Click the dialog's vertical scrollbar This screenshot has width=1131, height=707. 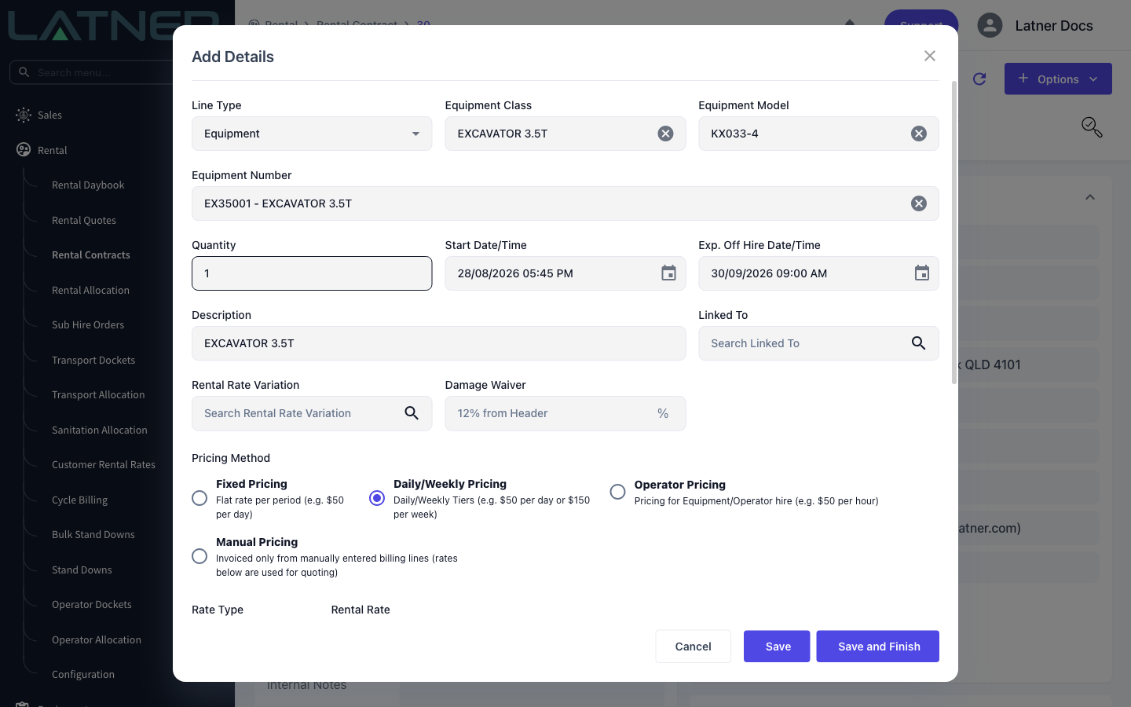[954, 232]
